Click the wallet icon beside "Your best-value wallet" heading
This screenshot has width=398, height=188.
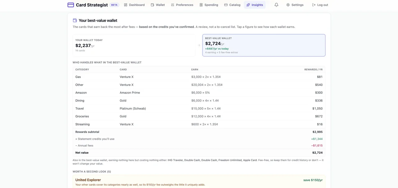point(75,20)
